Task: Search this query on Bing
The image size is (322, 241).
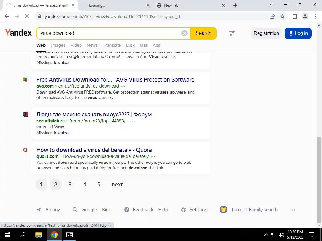Action: tap(107, 210)
